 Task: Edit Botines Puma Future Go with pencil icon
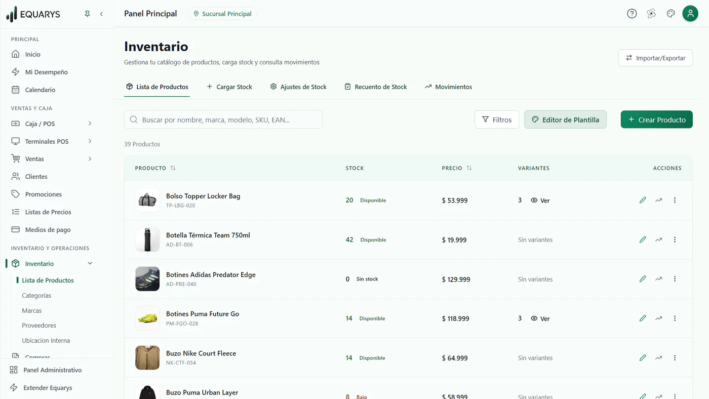click(x=643, y=318)
